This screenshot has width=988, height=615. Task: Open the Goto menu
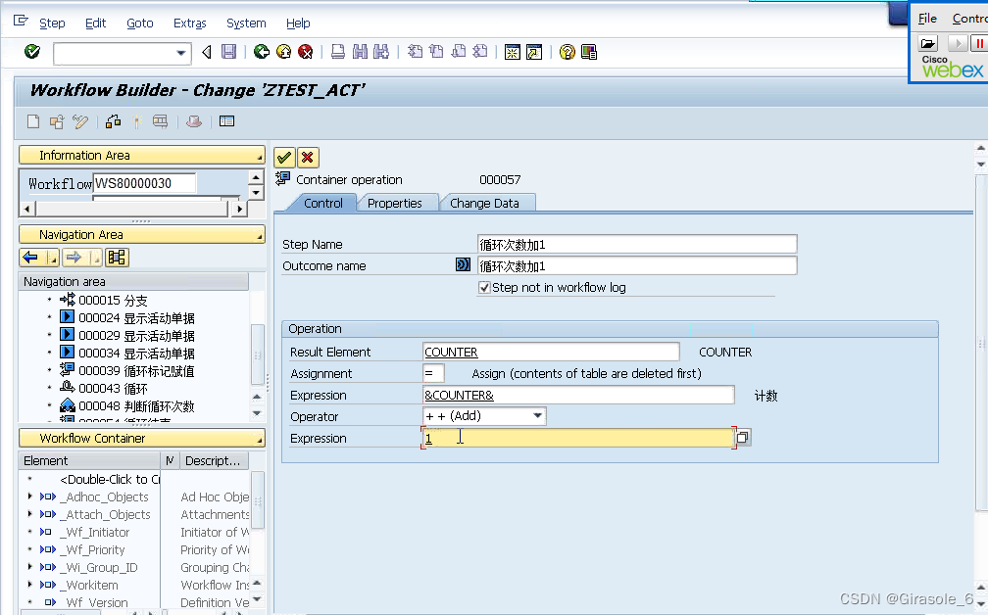(x=139, y=24)
